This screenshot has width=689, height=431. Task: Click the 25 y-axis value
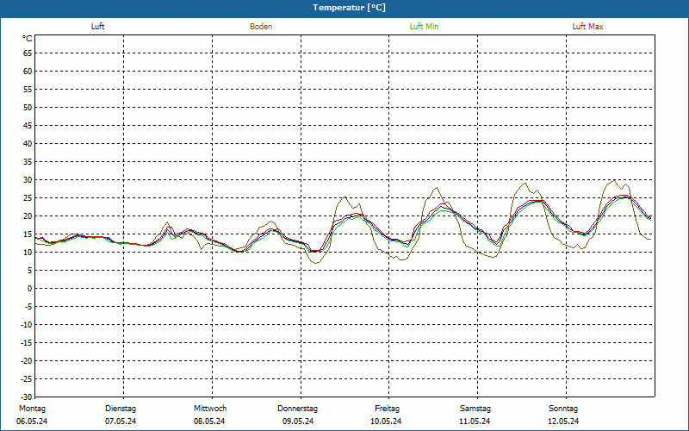coord(28,198)
